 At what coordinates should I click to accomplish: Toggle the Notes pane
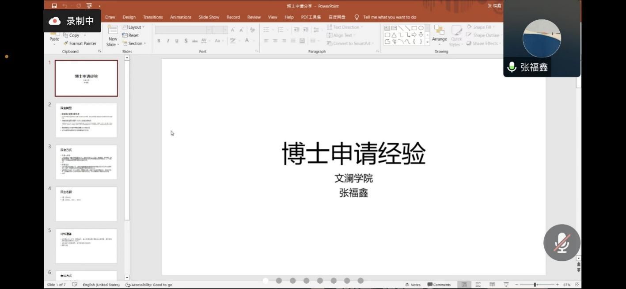coord(413,285)
